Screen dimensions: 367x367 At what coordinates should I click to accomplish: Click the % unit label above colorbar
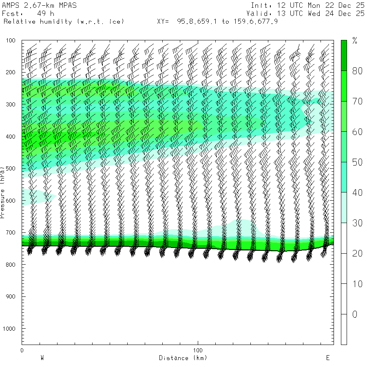[355, 41]
